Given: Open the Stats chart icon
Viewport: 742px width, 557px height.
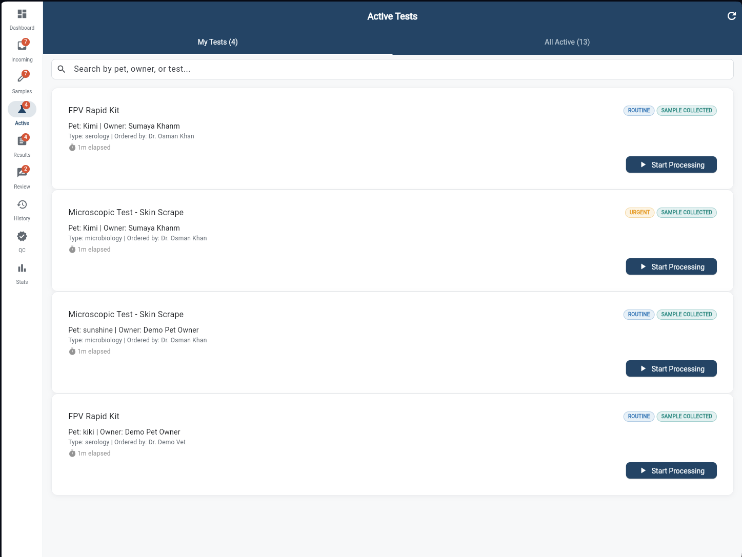Looking at the screenshot, I should point(22,267).
